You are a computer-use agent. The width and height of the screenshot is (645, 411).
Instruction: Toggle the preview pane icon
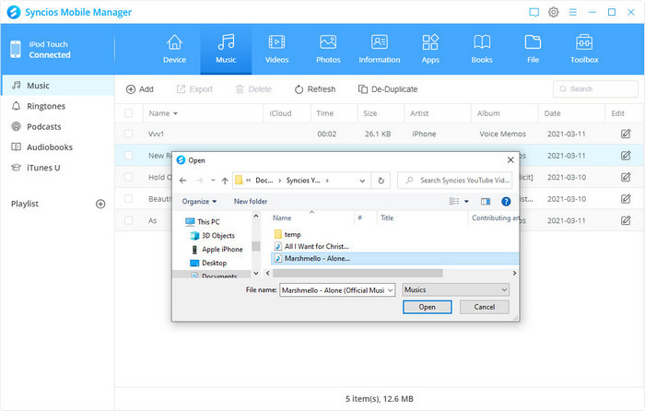point(486,202)
